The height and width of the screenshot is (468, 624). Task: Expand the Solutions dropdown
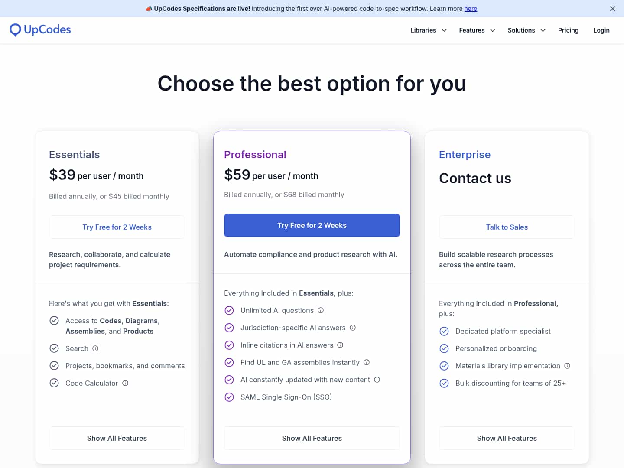(x=526, y=30)
